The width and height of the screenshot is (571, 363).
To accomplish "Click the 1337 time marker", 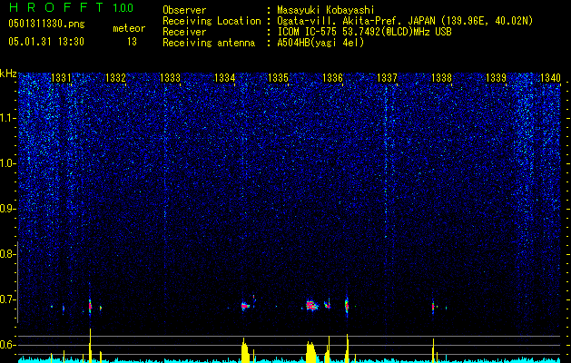I will click(x=387, y=78).
